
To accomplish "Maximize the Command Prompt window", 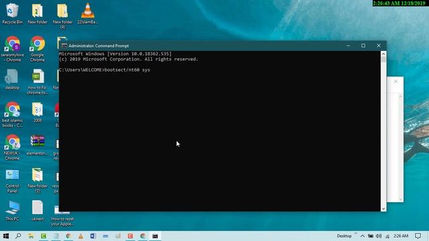I will (363, 46).
